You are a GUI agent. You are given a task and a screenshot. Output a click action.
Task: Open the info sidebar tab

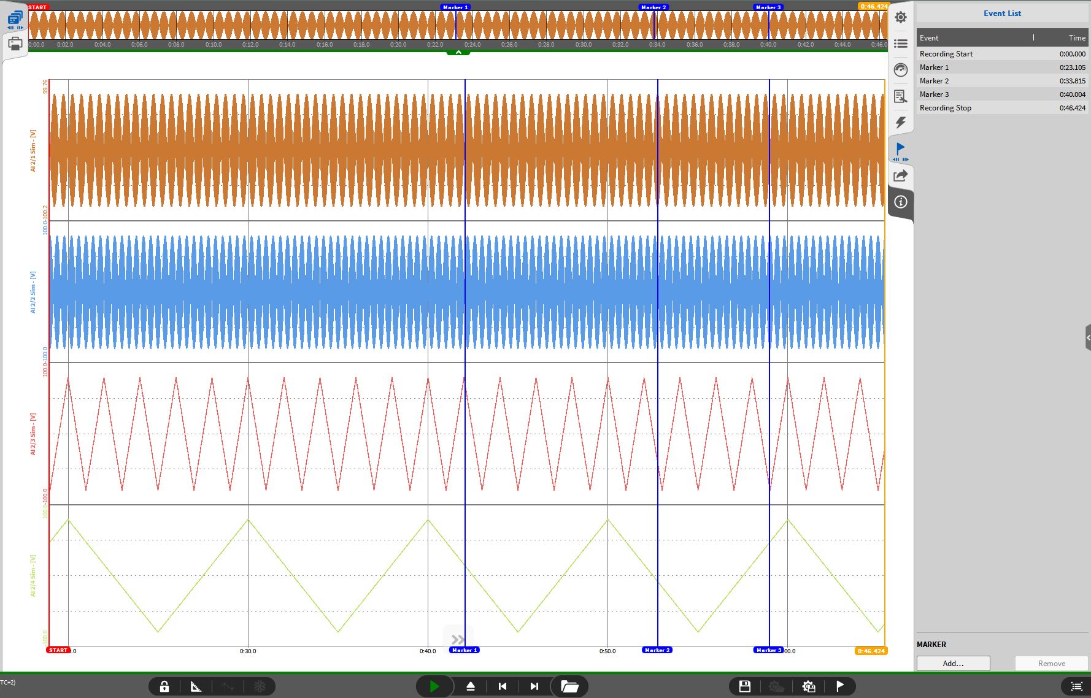(x=900, y=202)
